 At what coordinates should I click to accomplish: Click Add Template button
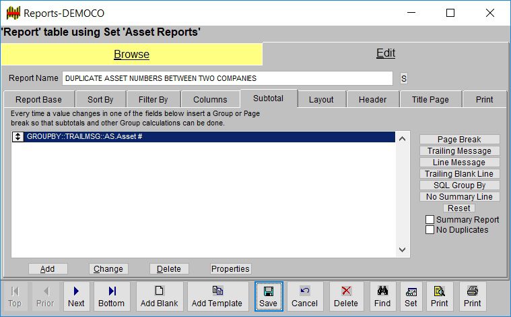[217, 297]
